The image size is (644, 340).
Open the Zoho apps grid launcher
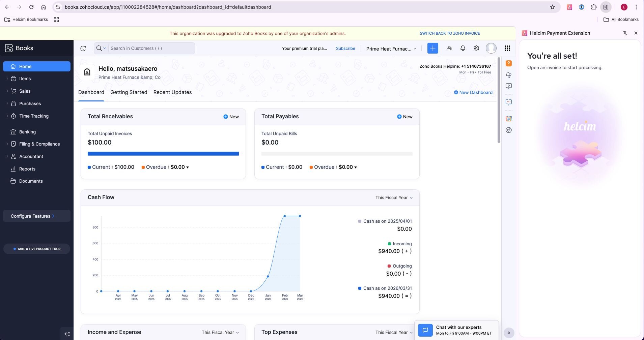pos(507,48)
